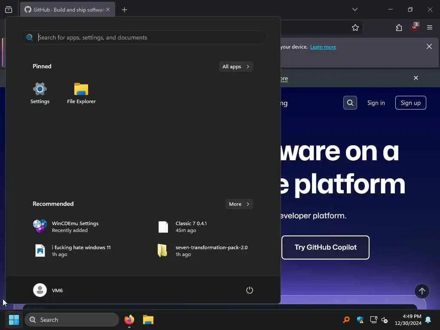This screenshot has height=330, width=440.
Task: Open the power options button
Action: 250,290
